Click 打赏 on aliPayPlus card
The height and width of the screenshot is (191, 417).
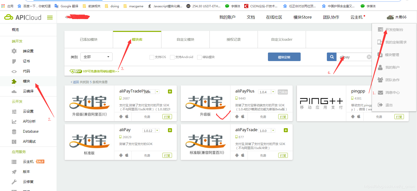[283, 117]
